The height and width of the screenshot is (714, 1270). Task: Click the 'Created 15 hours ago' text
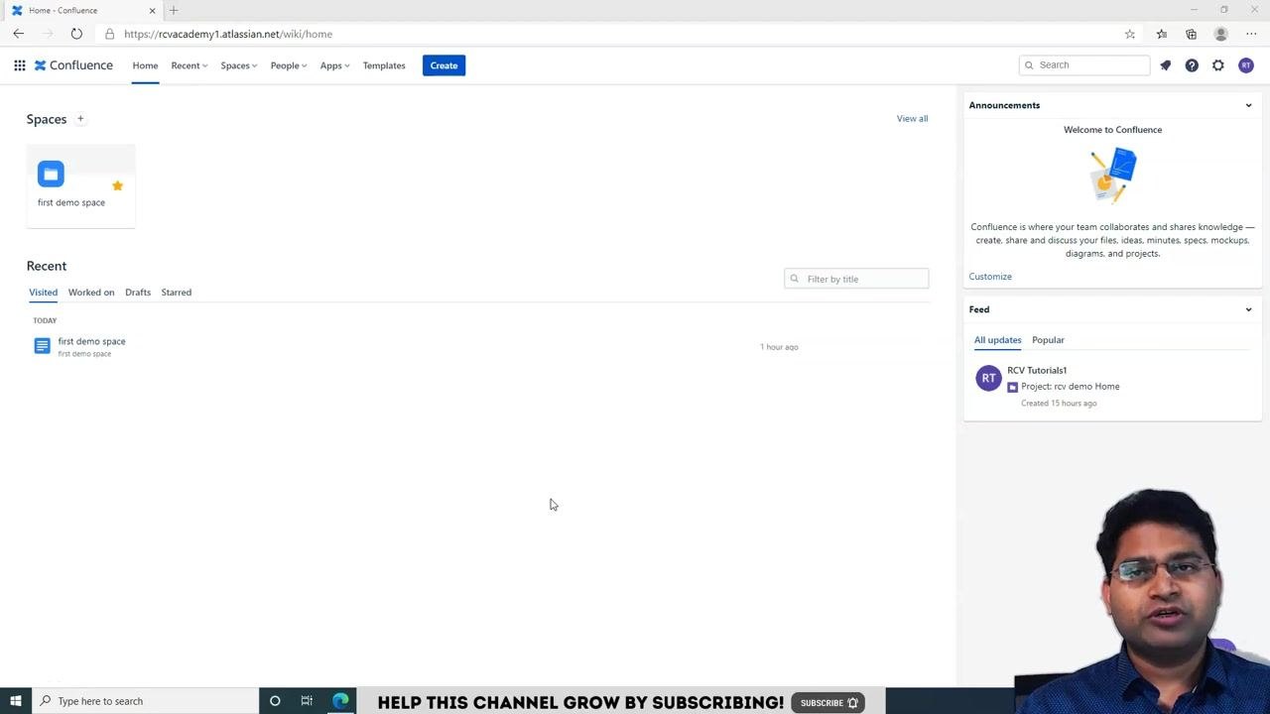pos(1059,404)
